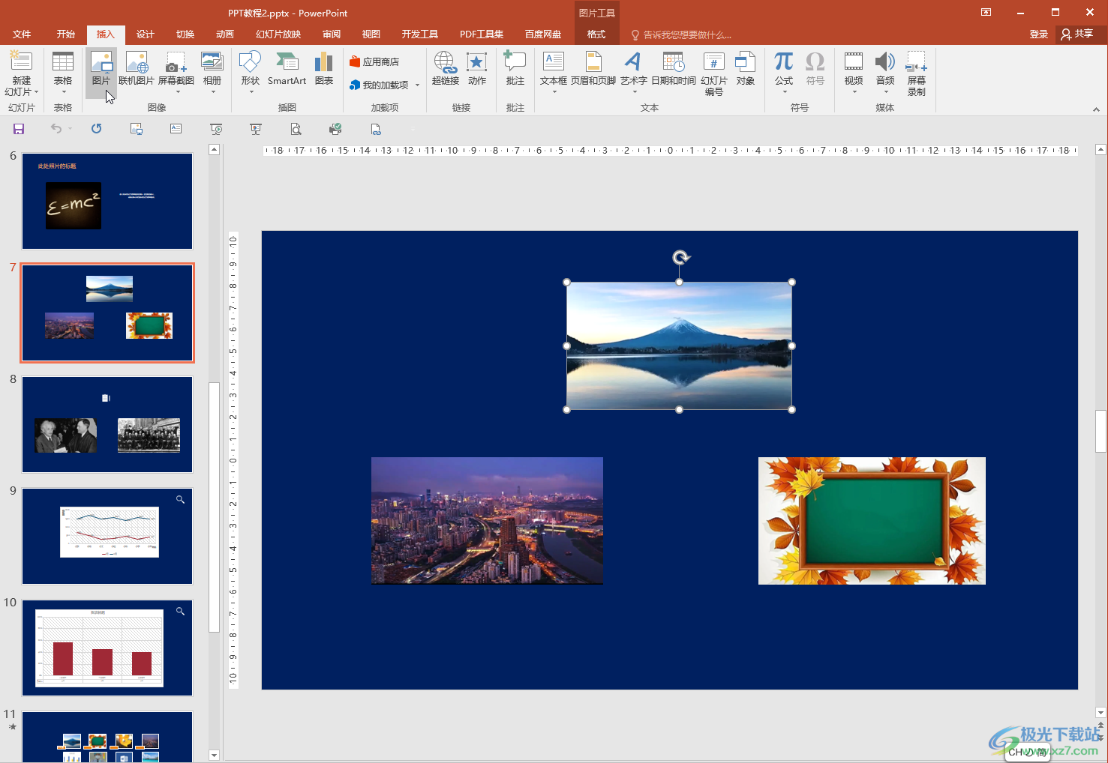Screen dimensions: 1108x763
Task: Open the App Store (应用商店) add-in
Action: click(x=374, y=62)
